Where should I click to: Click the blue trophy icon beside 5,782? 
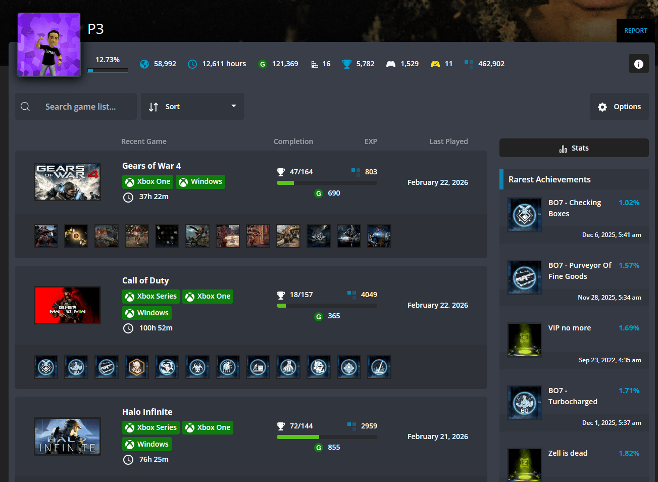[346, 64]
